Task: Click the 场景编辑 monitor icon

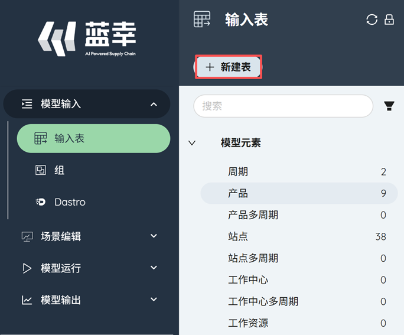Action: point(27,236)
